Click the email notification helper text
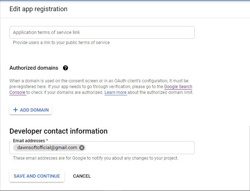Image resolution: width=250 pixels, height=191 pixels. pyautogui.click(x=96, y=158)
